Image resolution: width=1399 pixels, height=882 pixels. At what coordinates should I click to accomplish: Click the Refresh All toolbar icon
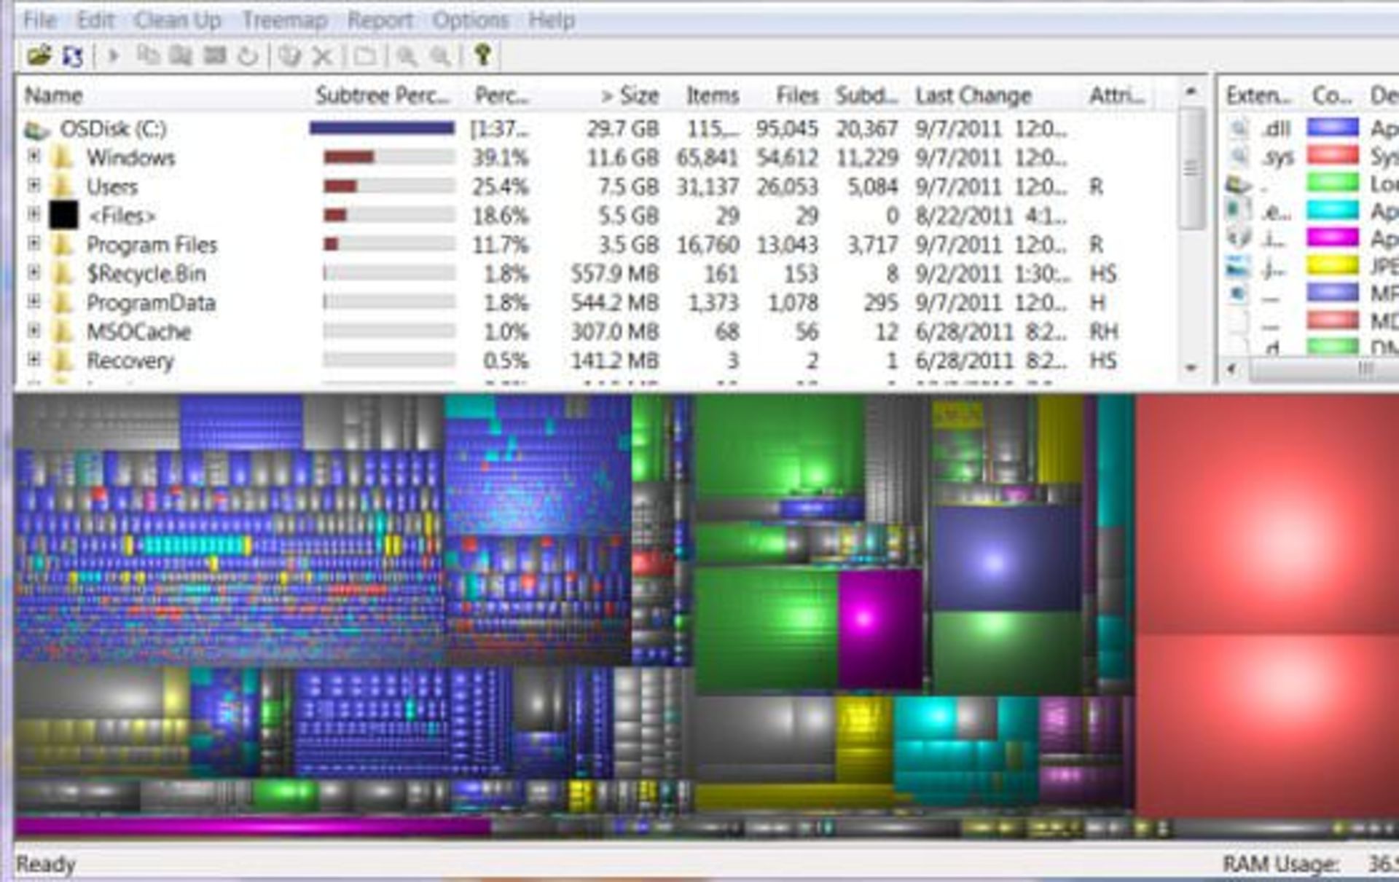point(73,55)
